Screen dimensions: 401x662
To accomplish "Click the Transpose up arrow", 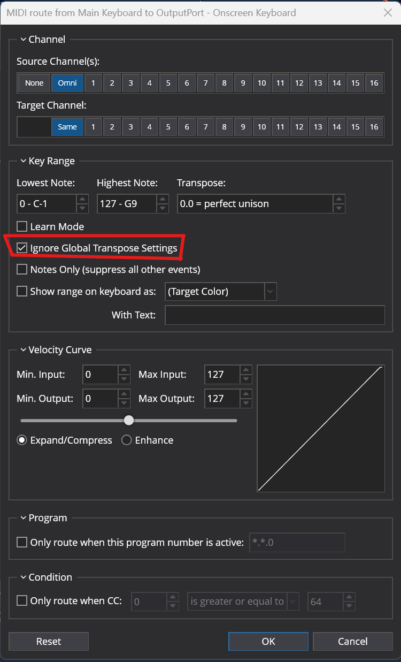I will [x=338, y=199].
